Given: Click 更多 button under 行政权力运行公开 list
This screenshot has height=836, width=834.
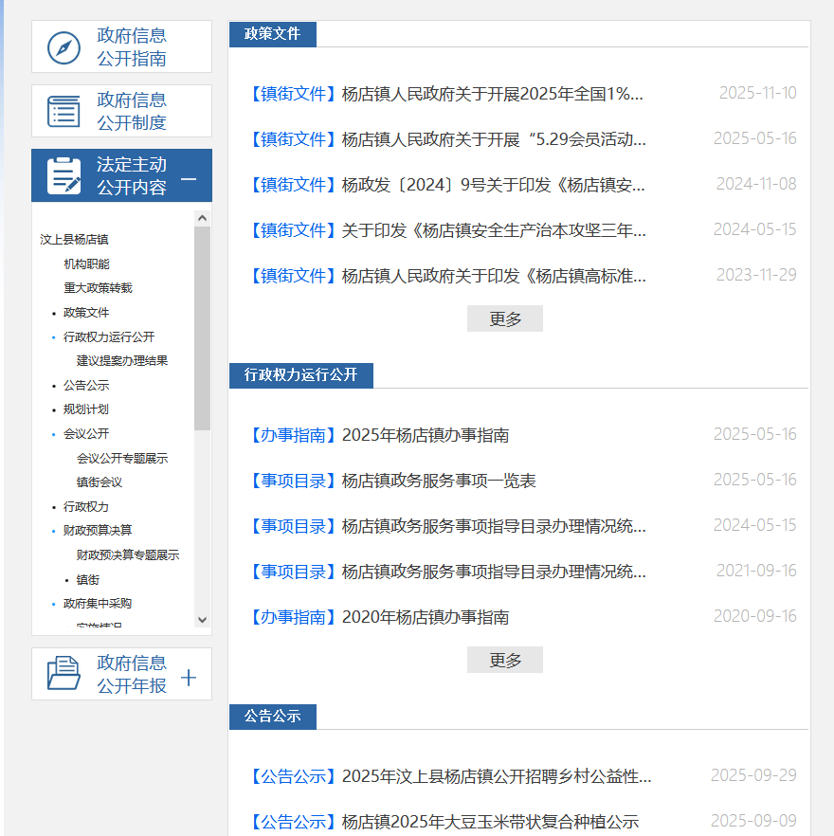Looking at the screenshot, I should tap(504, 661).
